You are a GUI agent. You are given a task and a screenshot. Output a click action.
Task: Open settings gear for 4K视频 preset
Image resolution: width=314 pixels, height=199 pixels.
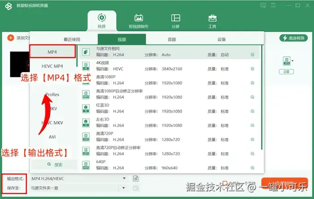(252, 69)
